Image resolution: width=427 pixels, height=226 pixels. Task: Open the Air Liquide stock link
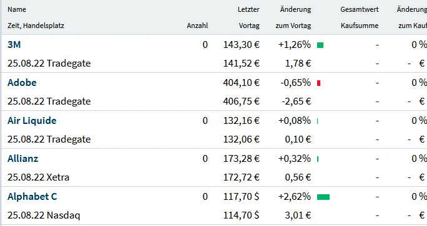tap(32, 121)
